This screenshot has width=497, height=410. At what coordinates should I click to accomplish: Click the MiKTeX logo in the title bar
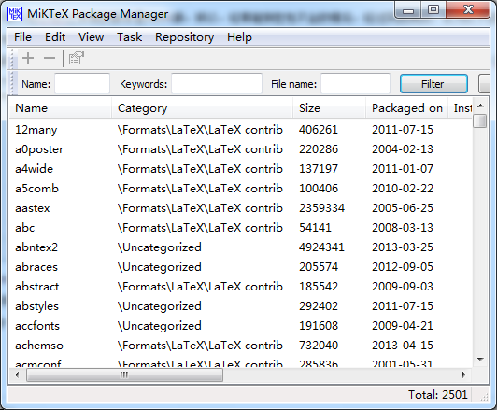[15, 14]
